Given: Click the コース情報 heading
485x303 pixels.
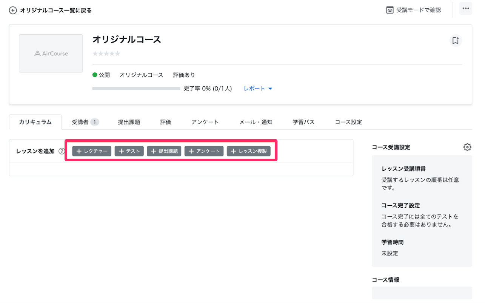Looking at the screenshot, I should pos(385,280).
